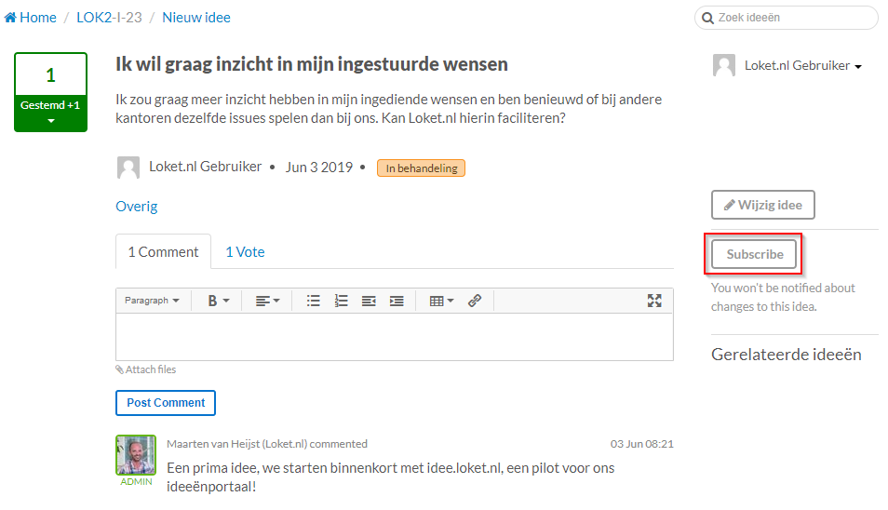Open the insert table dropdown
The width and height of the screenshot is (888, 510).
(441, 301)
